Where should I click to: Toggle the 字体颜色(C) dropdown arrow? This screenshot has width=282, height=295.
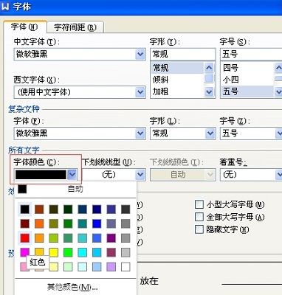72,175
